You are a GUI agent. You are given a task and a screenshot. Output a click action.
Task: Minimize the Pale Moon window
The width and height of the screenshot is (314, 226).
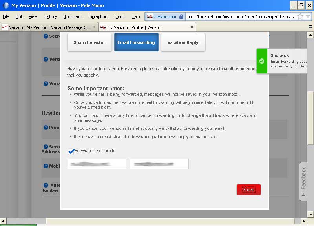(293, 5)
